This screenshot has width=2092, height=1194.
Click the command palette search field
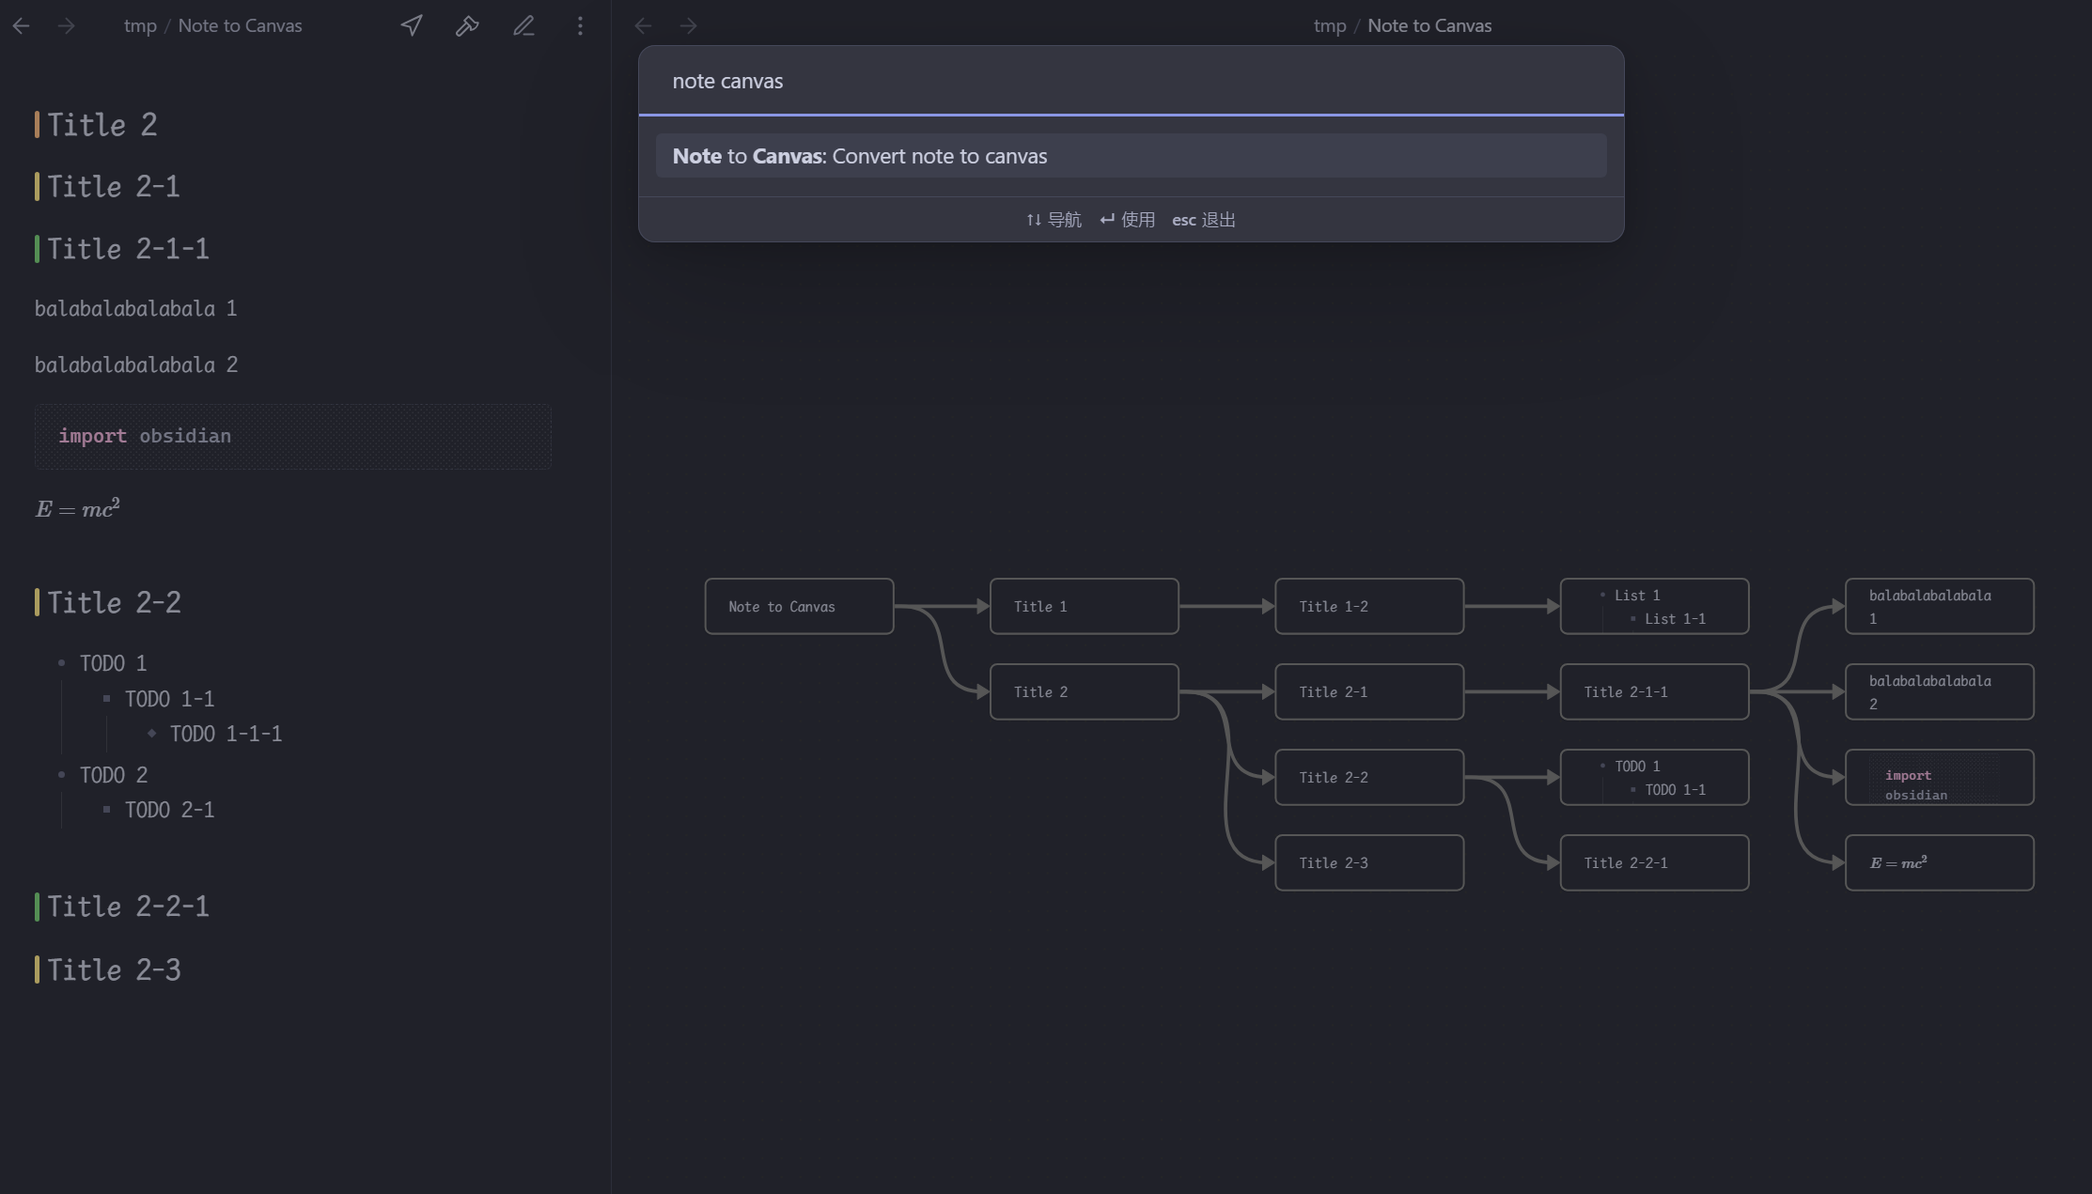1131,82
